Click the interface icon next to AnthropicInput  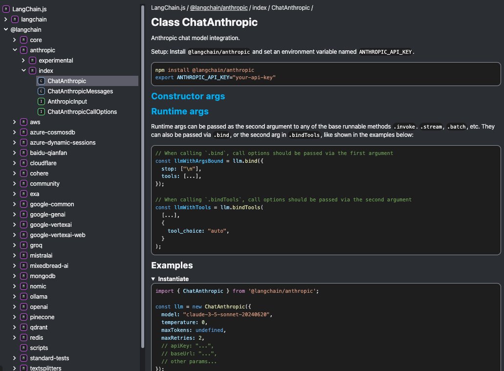[x=42, y=101]
